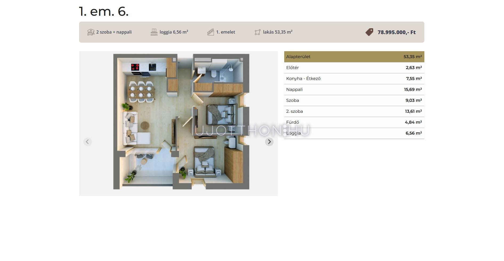
Task: Click the Nappali row in table
Action: pyautogui.click(x=354, y=90)
